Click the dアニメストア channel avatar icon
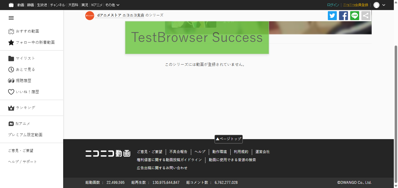The width and height of the screenshot is (398, 188). pos(90,16)
